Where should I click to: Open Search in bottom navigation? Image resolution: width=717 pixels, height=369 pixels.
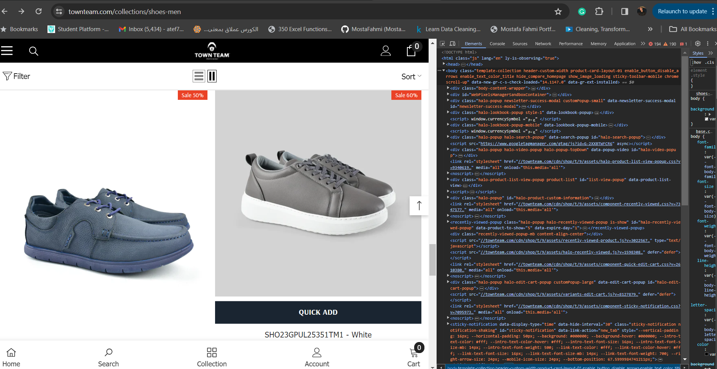[108, 358]
